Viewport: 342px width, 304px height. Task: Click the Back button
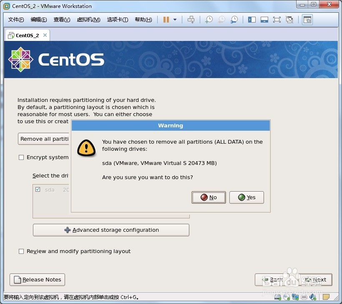coord(272,280)
